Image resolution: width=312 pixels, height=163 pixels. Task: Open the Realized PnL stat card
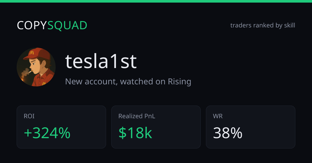(x=156, y=127)
